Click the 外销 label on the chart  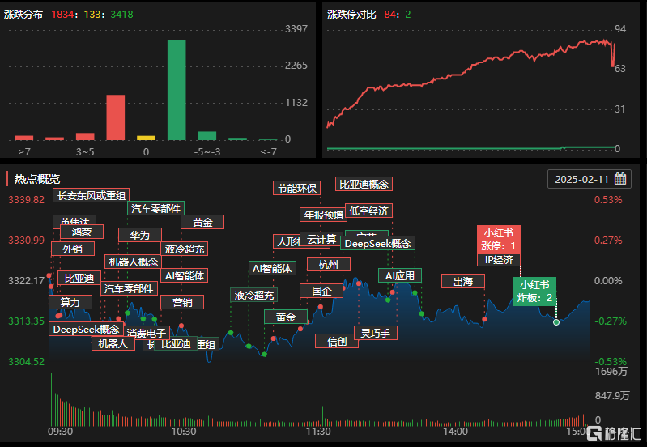pyautogui.click(x=73, y=249)
